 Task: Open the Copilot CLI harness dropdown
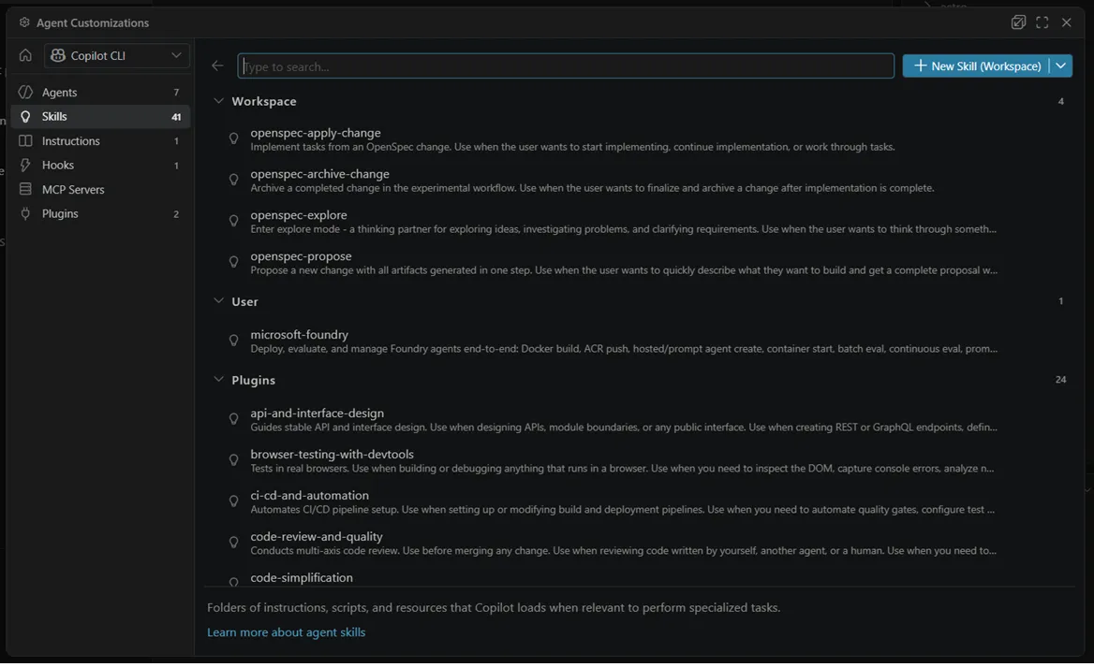tap(116, 55)
